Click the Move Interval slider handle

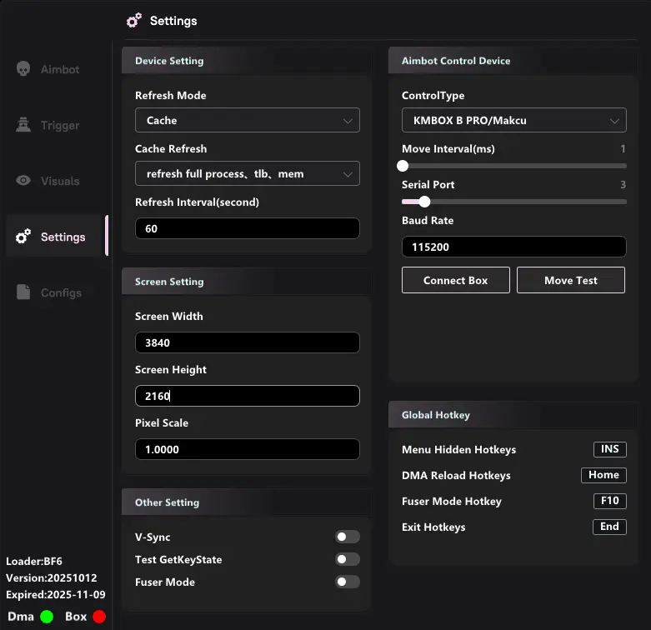click(403, 166)
